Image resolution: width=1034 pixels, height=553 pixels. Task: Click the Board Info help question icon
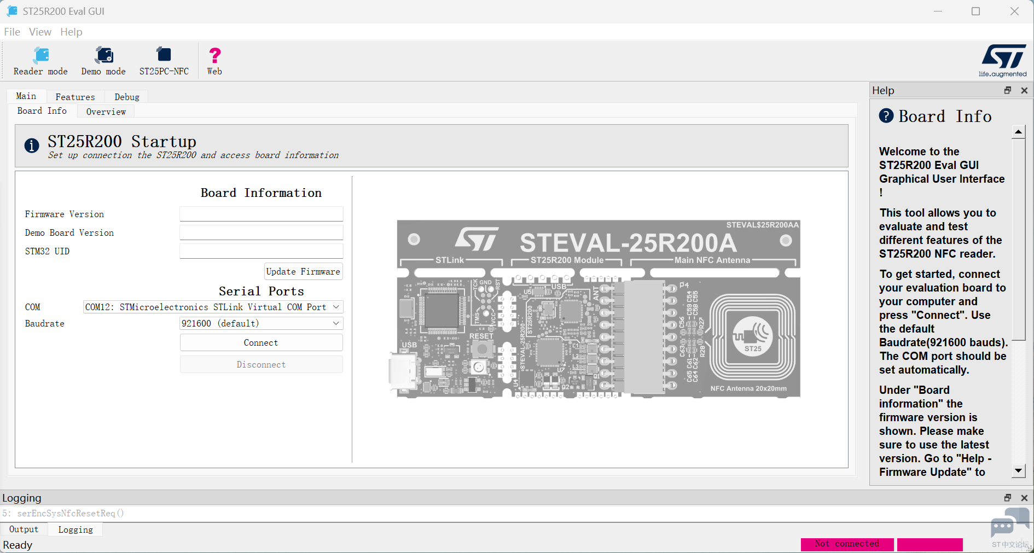point(886,116)
